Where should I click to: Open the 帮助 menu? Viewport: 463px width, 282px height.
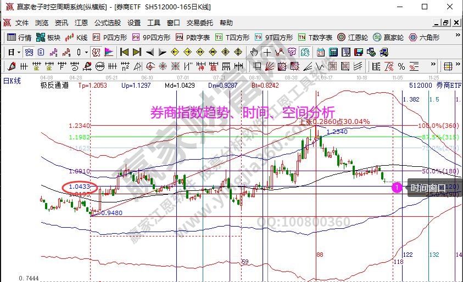pos(226,22)
